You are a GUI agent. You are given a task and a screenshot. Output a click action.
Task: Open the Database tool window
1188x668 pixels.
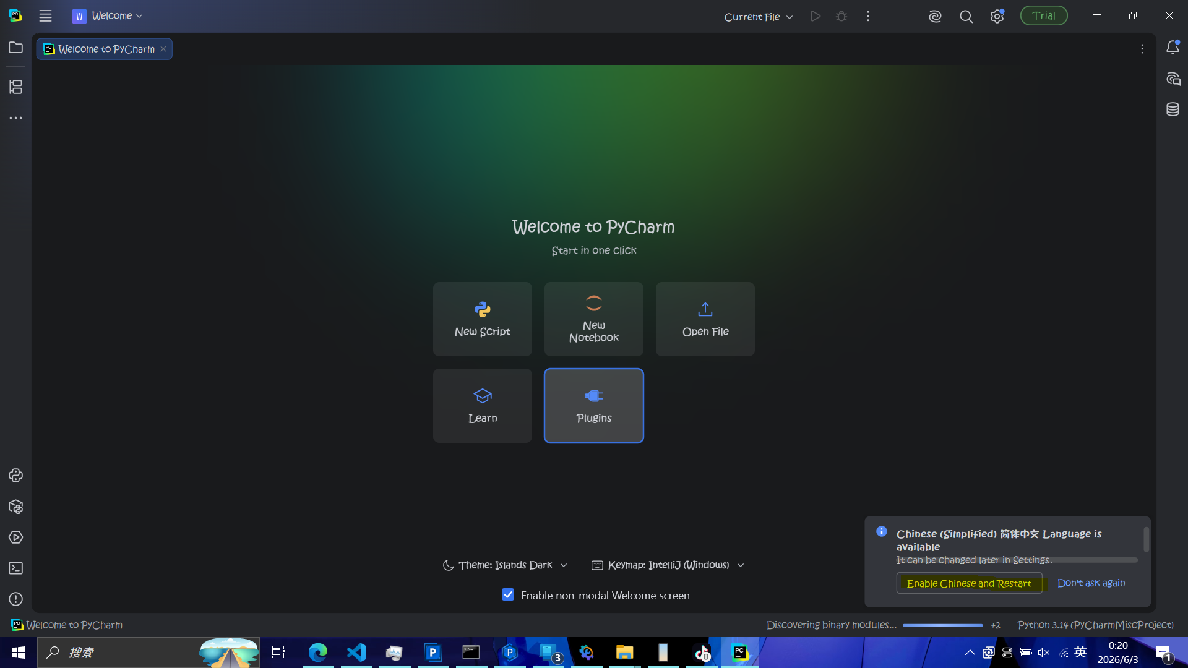[x=1173, y=109]
